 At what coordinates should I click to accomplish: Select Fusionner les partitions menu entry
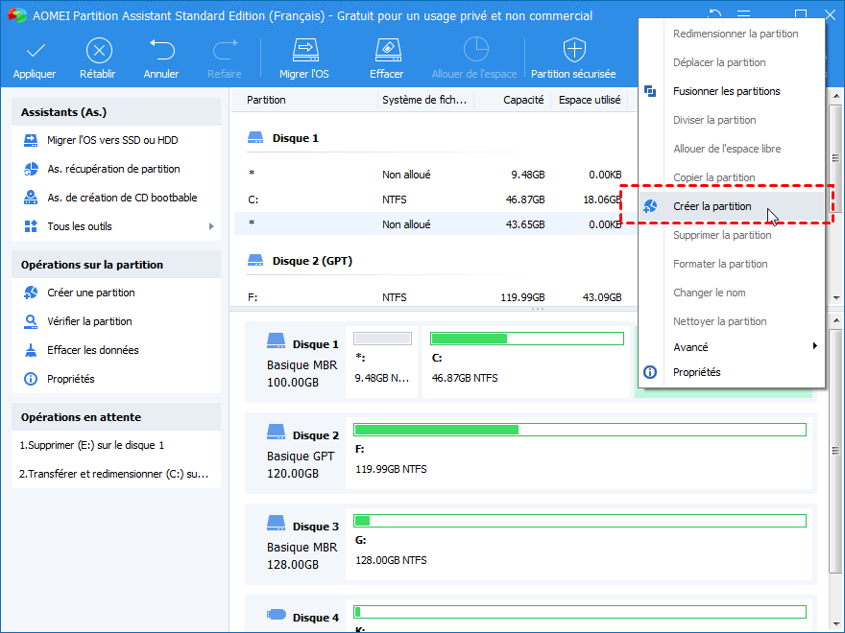tap(726, 91)
